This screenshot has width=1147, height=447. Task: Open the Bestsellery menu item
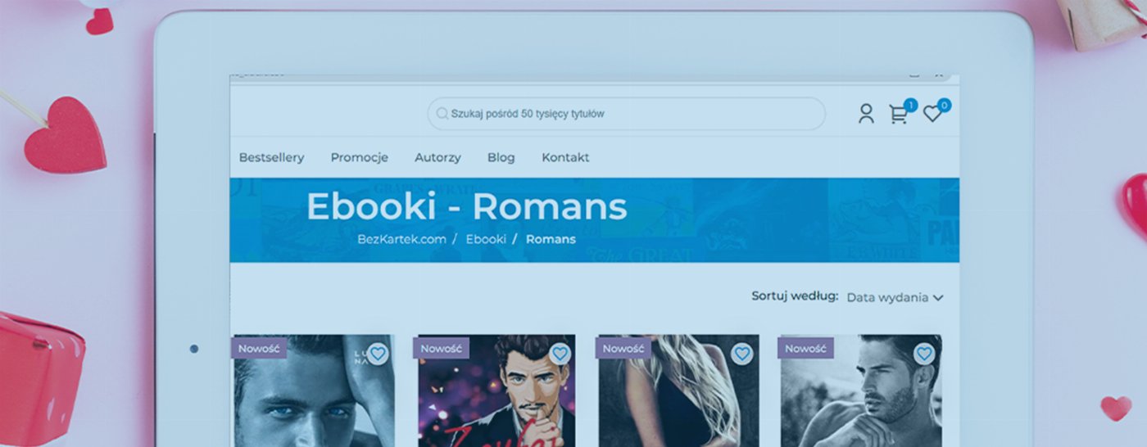point(271,157)
